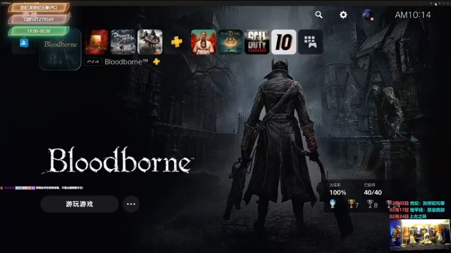Click the 40/40 trophies earned value

tap(373, 192)
